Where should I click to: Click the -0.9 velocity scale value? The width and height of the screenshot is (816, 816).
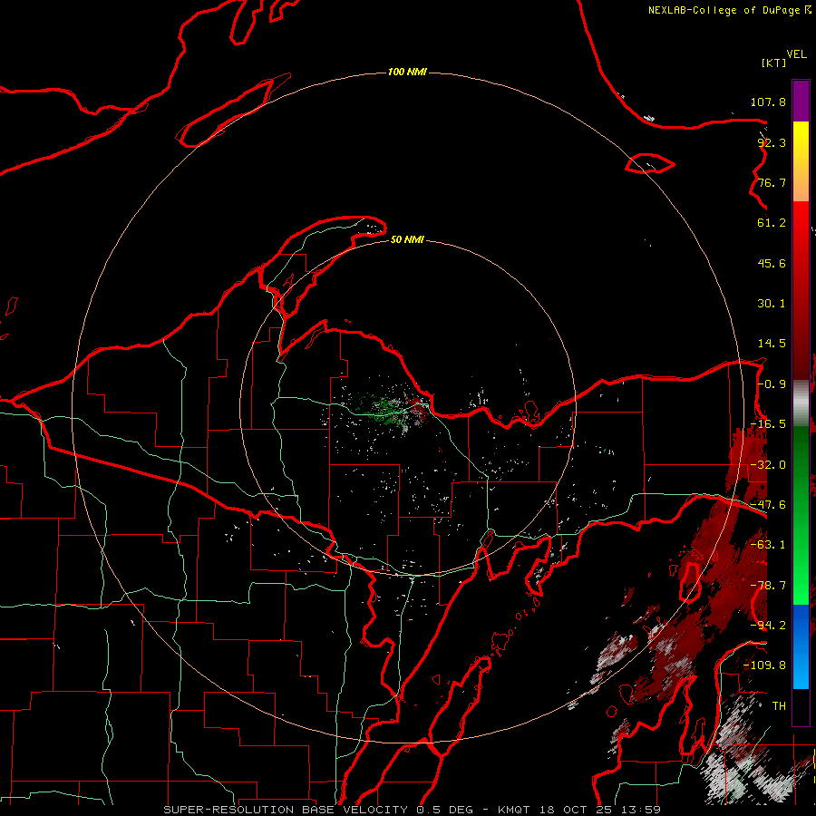772,384
